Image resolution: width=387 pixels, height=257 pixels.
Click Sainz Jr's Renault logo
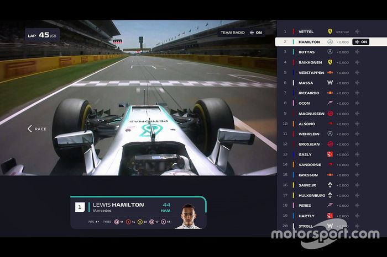click(330, 185)
